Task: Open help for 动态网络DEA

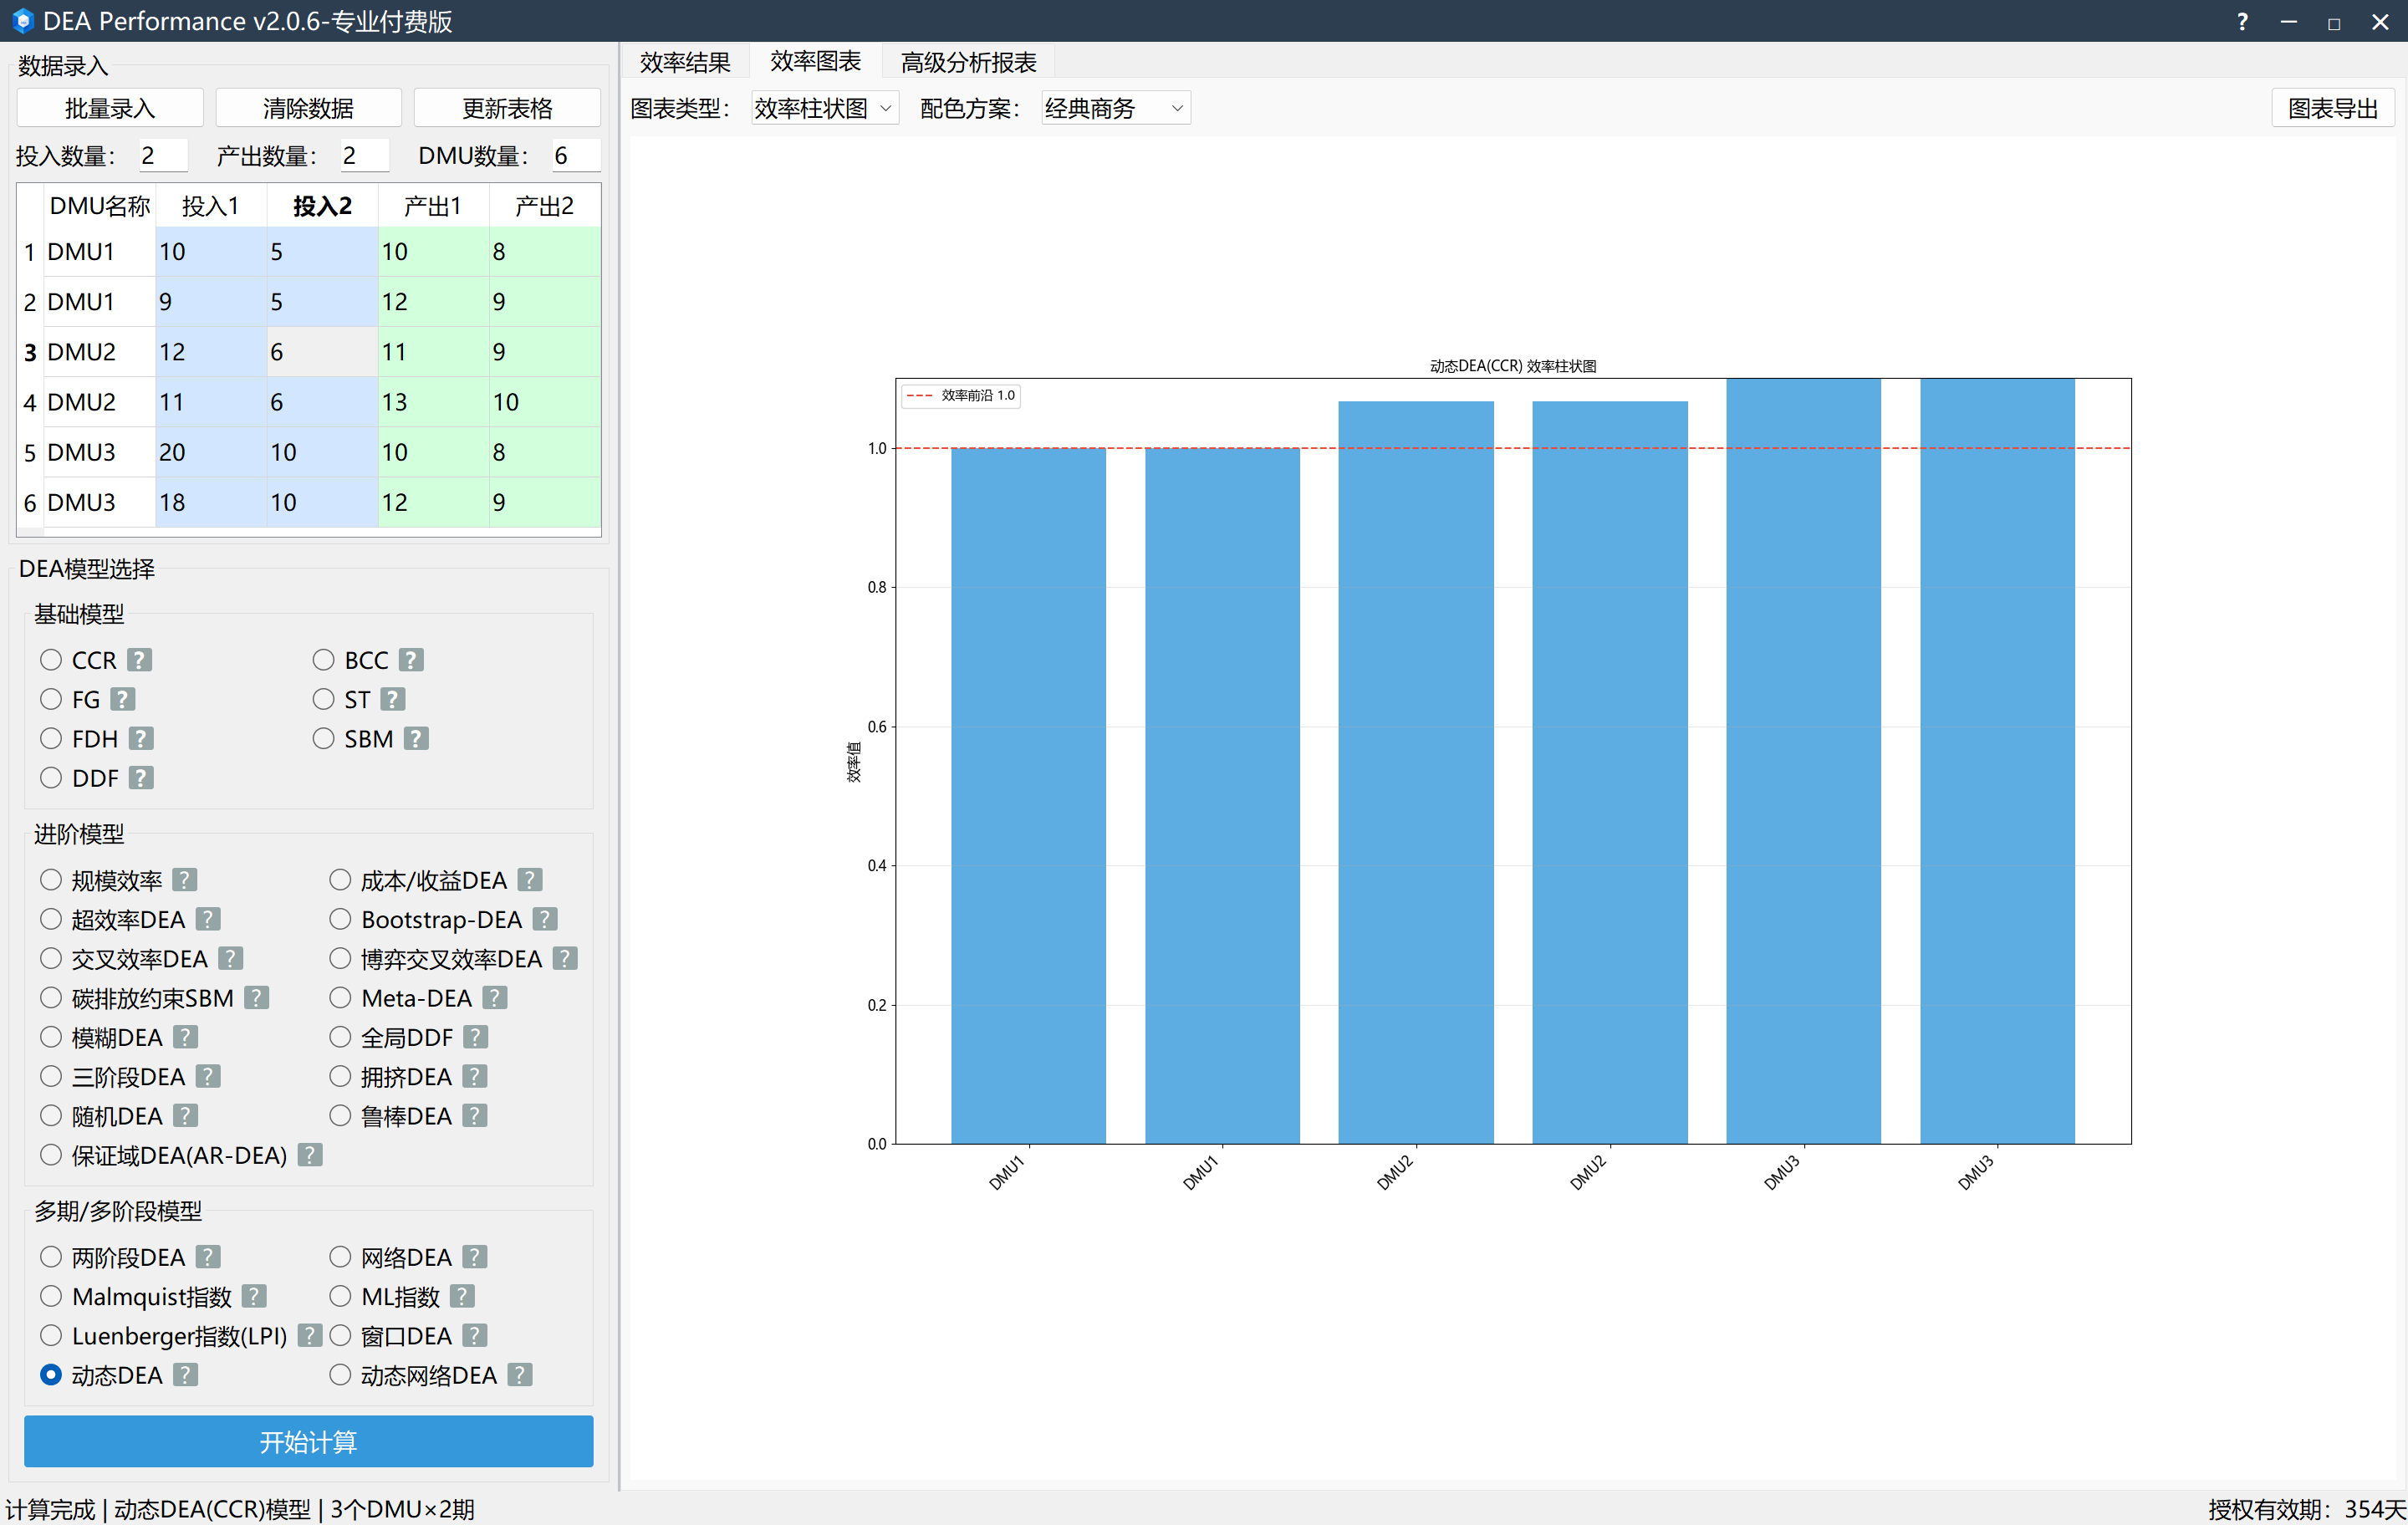Action: [520, 1375]
